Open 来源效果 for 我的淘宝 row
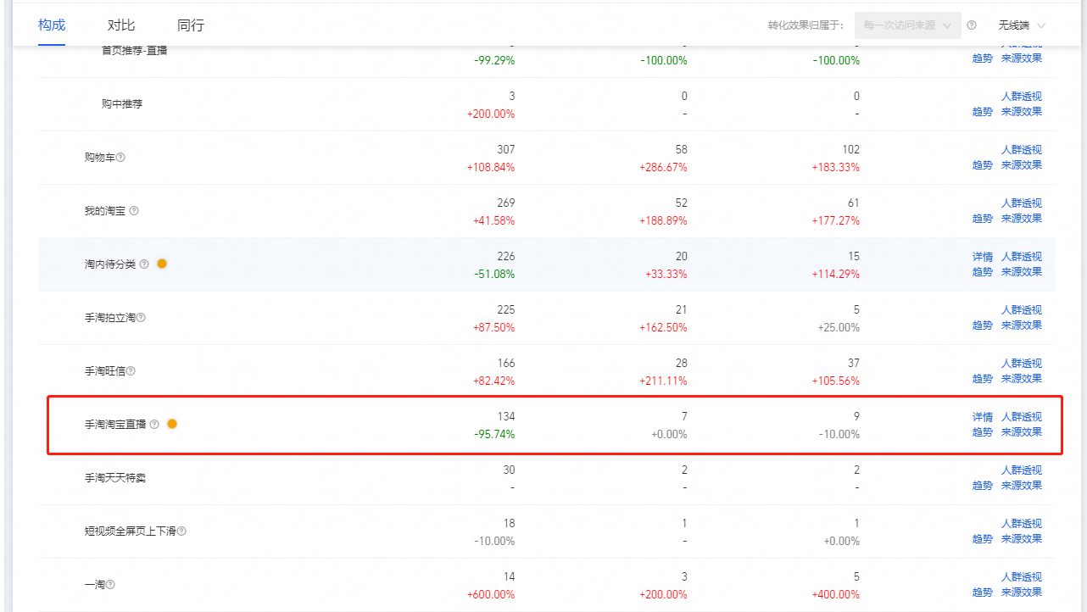Image resolution: width=1087 pixels, height=612 pixels. pyautogui.click(x=1021, y=219)
